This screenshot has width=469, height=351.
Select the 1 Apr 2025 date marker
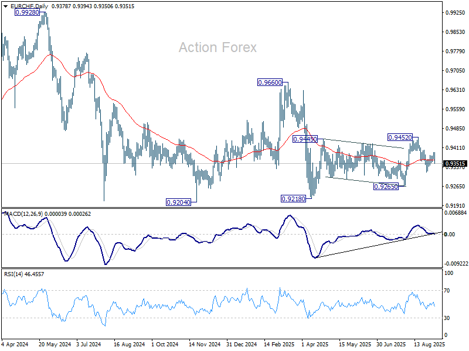pyautogui.click(x=315, y=344)
